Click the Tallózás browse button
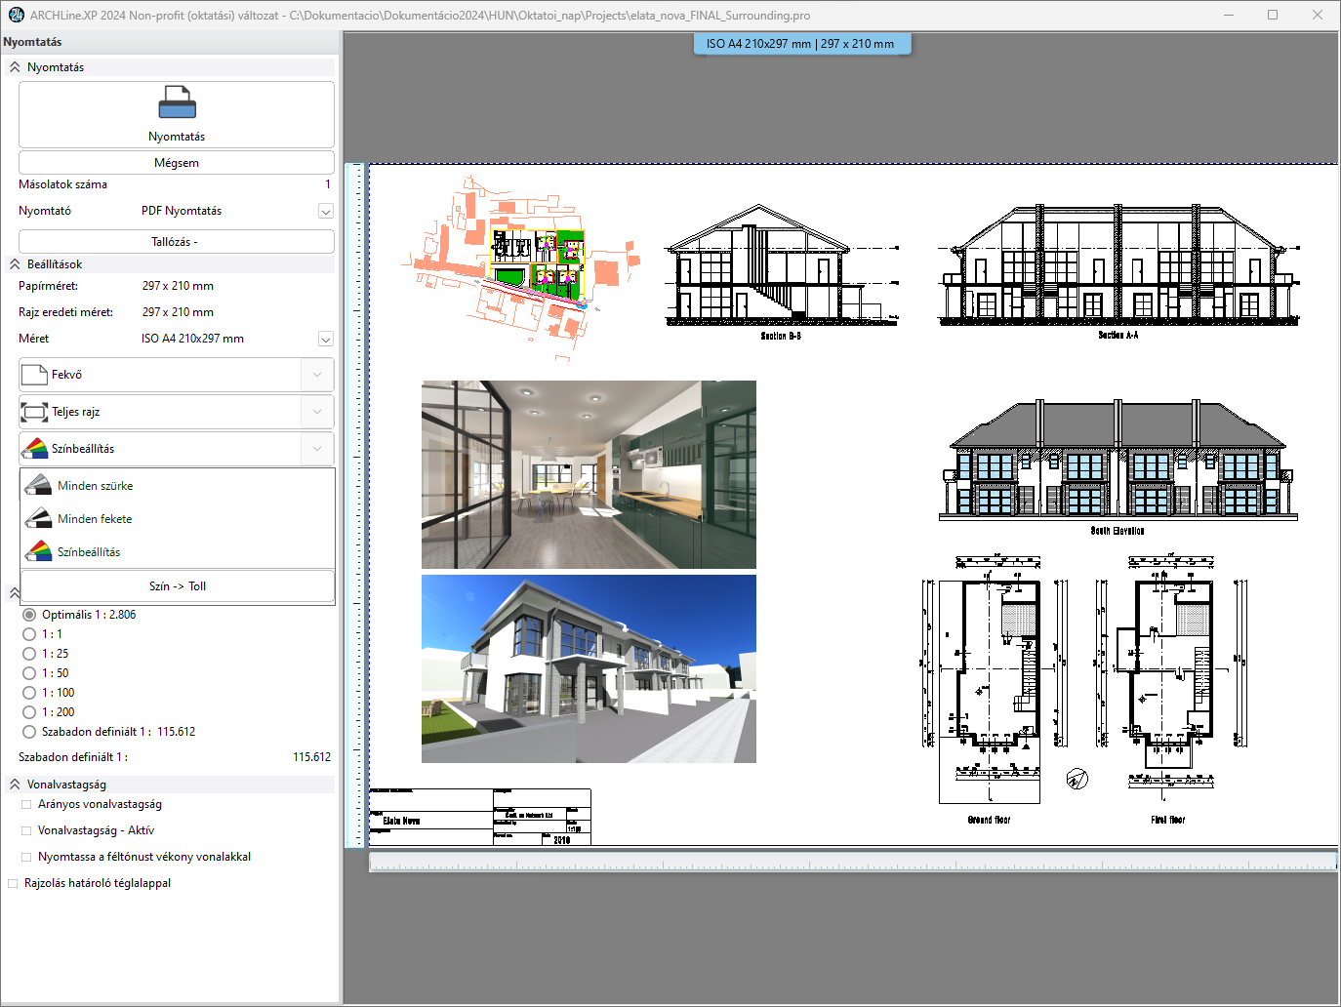This screenshot has width=1341, height=1007. (176, 242)
